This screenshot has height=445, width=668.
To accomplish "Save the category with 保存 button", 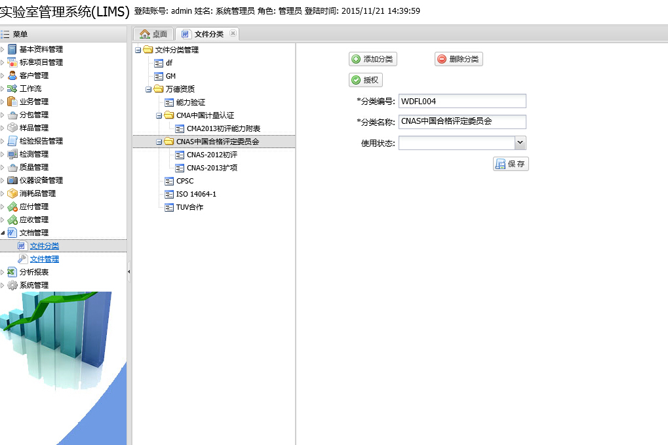I will tap(511, 164).
